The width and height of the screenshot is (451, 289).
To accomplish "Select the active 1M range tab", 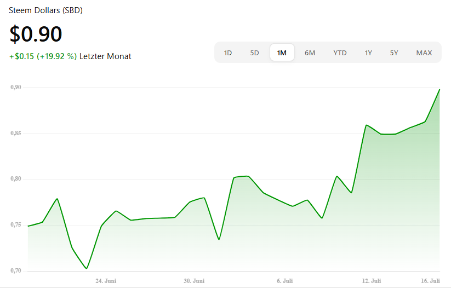I will click(x=282, y=53).
